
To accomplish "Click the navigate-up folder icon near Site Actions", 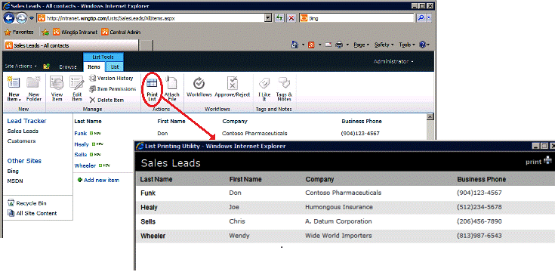I will 46,66.
